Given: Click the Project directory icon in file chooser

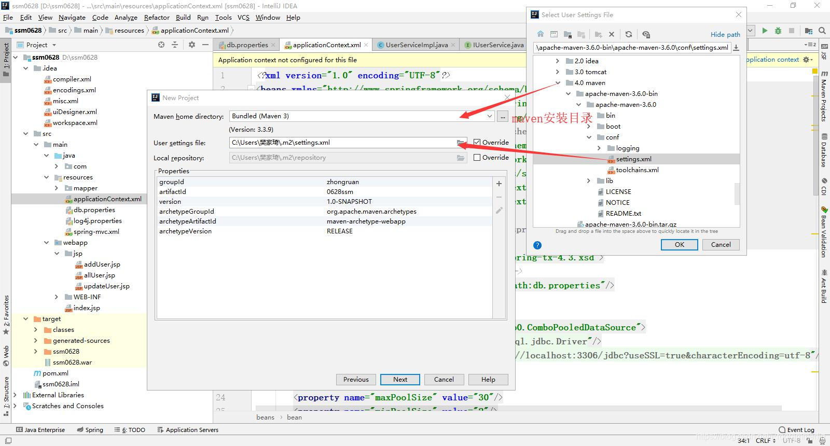Looking at the screenshot, I should (x=568, y=34).
